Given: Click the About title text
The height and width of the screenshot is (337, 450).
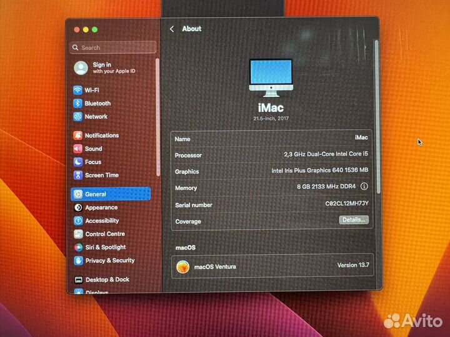Looking at the screenshot, I should pos(192,29).
